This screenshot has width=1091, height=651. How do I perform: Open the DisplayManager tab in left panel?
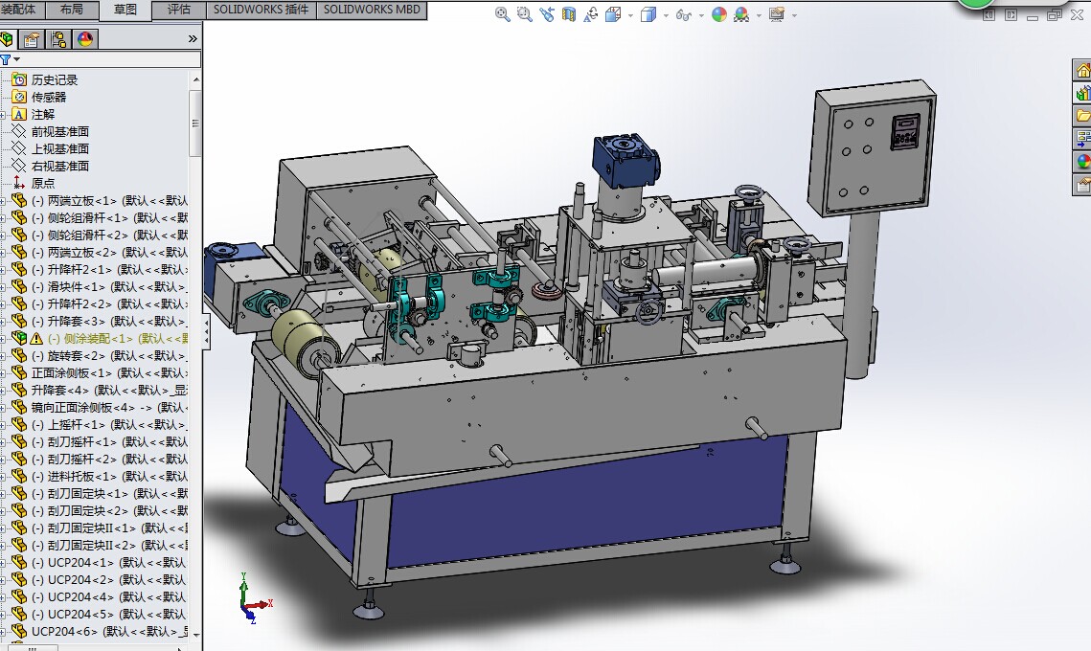coord(85,39)
